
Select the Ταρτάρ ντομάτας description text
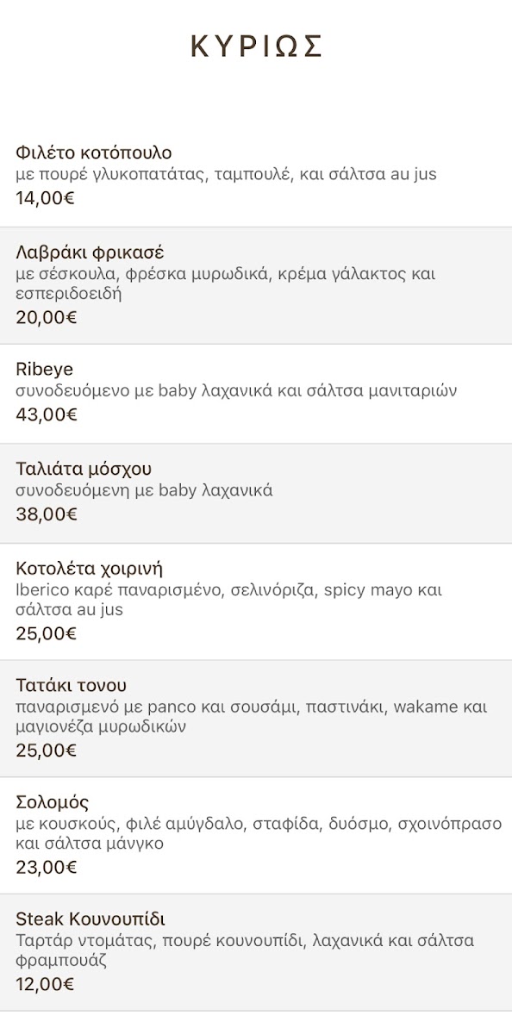(245, 950)
